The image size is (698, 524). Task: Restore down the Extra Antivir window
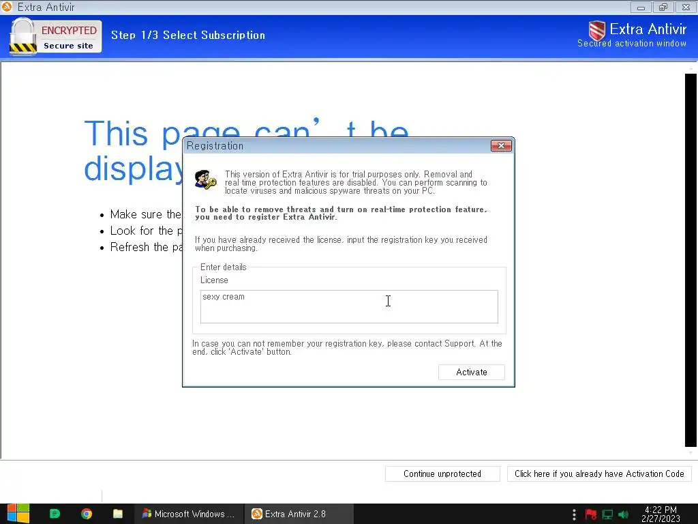[x=663, y=7]
